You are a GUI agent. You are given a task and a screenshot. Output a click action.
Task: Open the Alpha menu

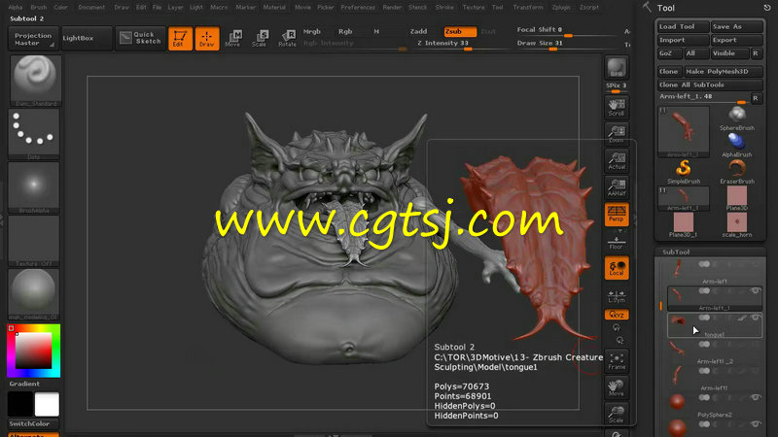16,8
